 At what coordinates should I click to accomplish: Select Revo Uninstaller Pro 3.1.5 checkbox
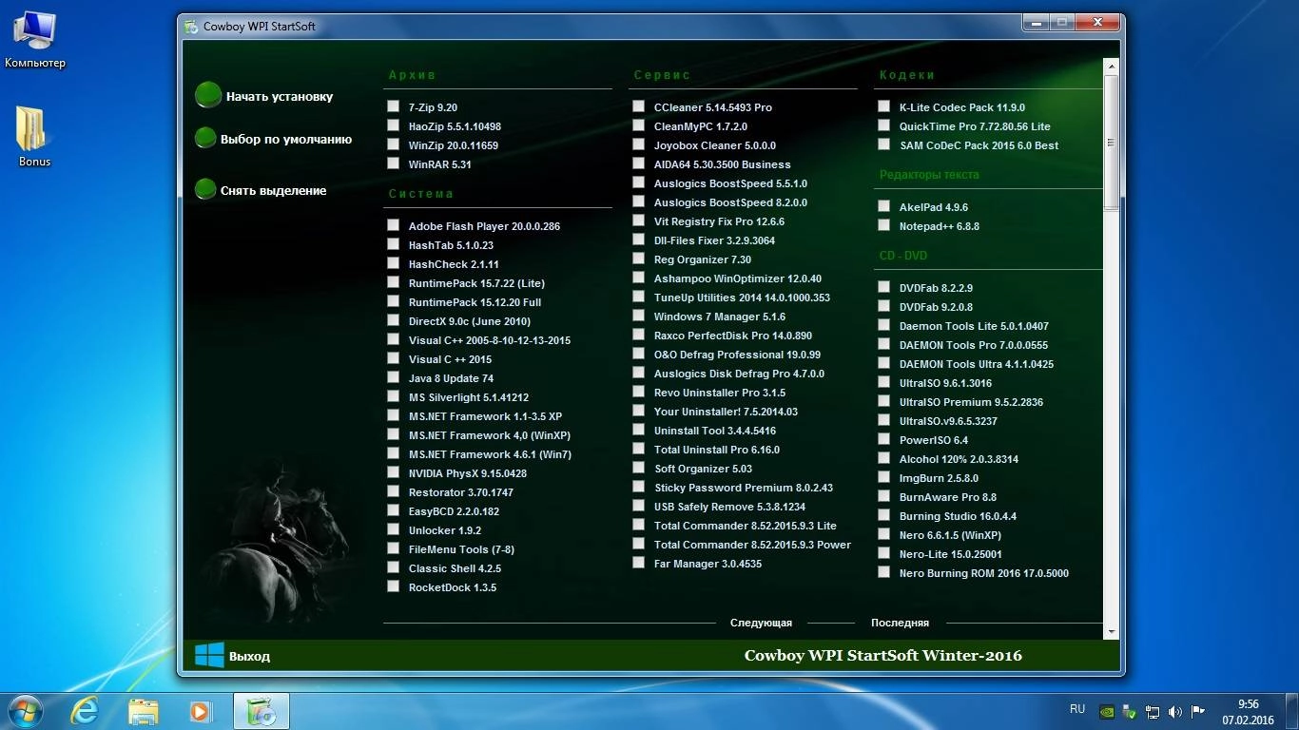click(639, 392)
